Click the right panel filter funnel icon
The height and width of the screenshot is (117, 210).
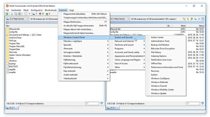tap(202, 103)
